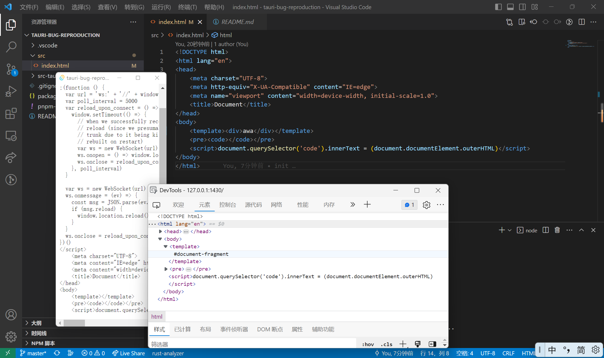Split the editor to the right

pos(582,22)
